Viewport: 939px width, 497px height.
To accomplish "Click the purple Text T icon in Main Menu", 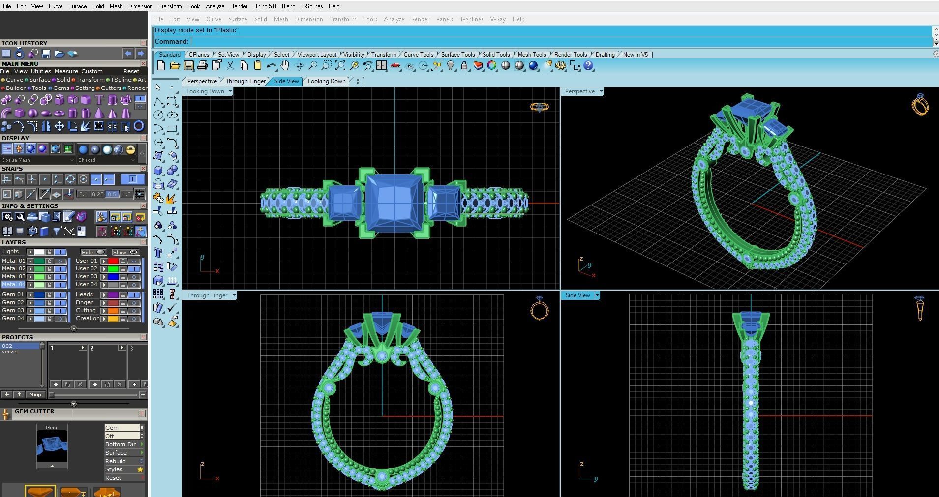I will 99,100.
